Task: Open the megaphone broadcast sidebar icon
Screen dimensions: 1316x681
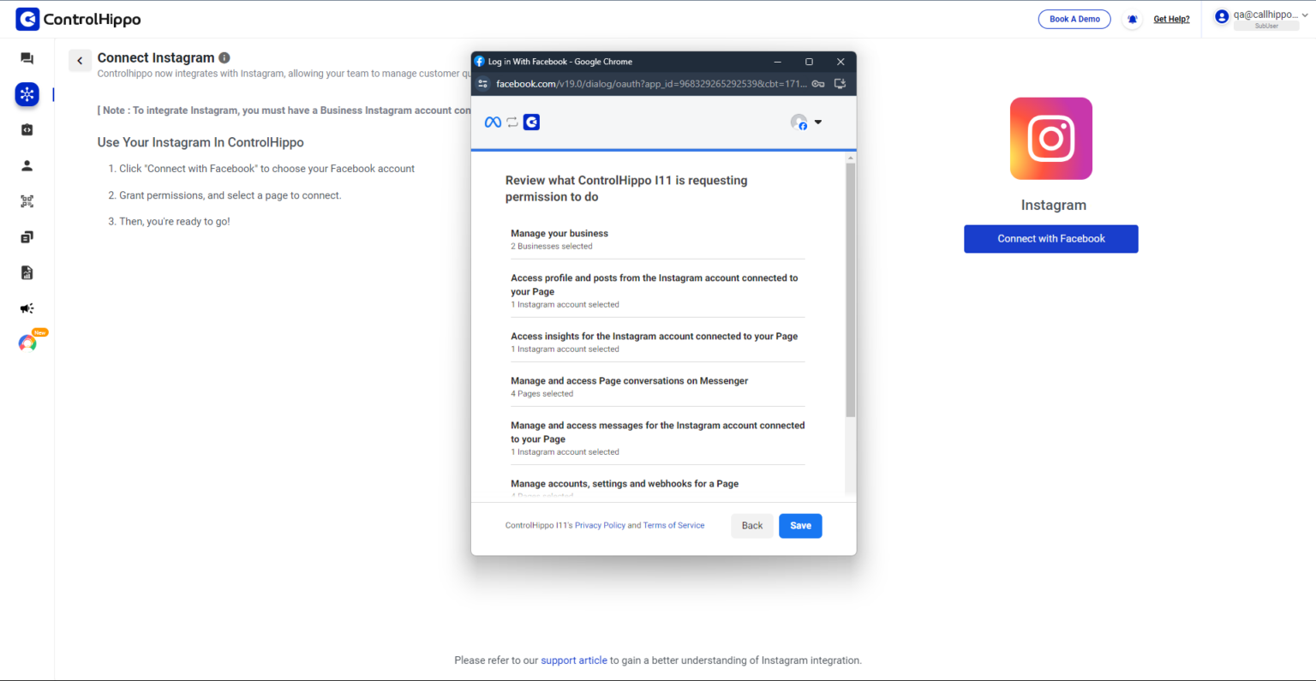Action: pyautogui.click(x=27, y=308)
